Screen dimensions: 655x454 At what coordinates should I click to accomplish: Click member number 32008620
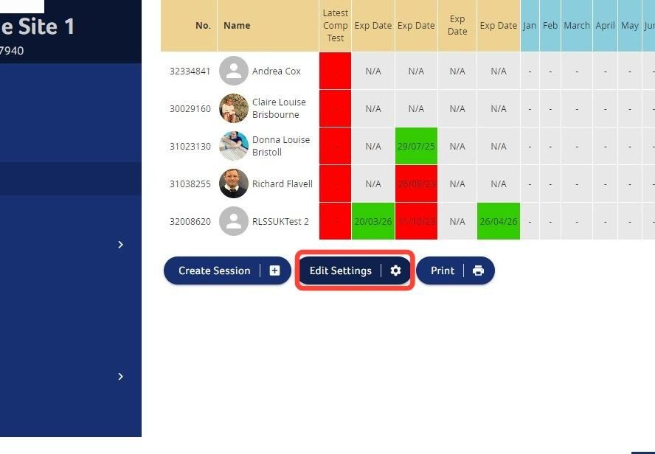click(x=190, y=222)
